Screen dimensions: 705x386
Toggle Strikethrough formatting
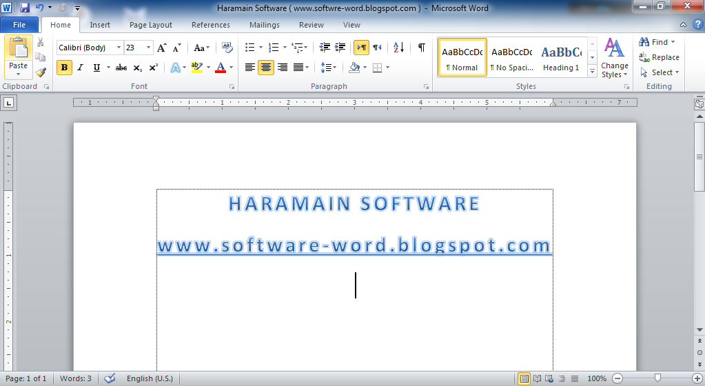[121, 68]
